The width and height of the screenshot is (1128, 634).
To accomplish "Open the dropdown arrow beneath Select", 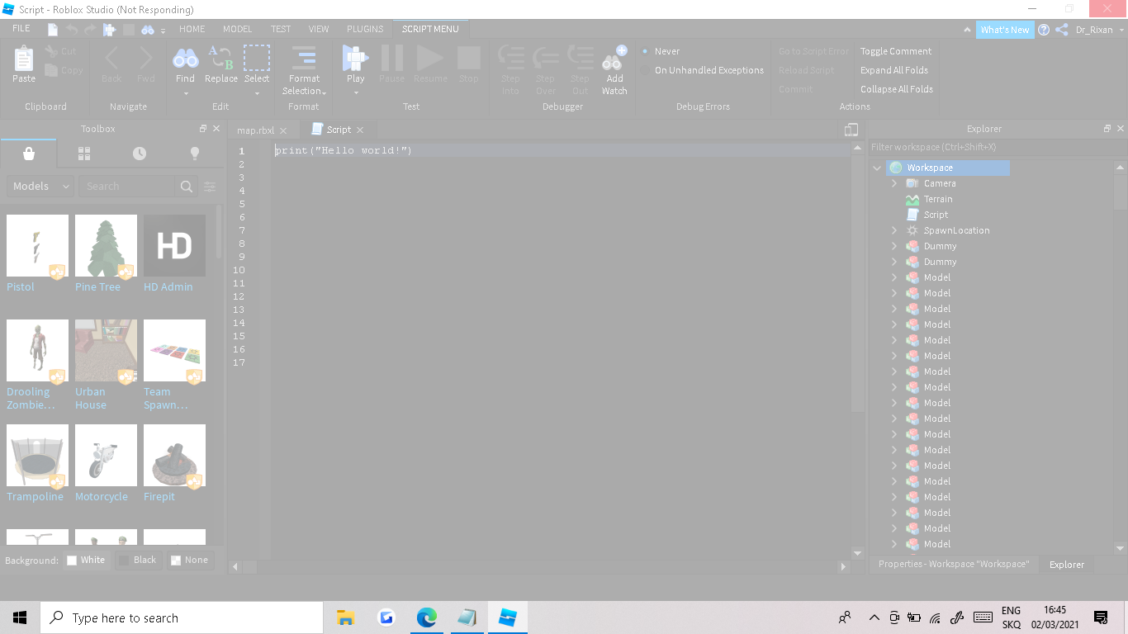I will (257, 92).
